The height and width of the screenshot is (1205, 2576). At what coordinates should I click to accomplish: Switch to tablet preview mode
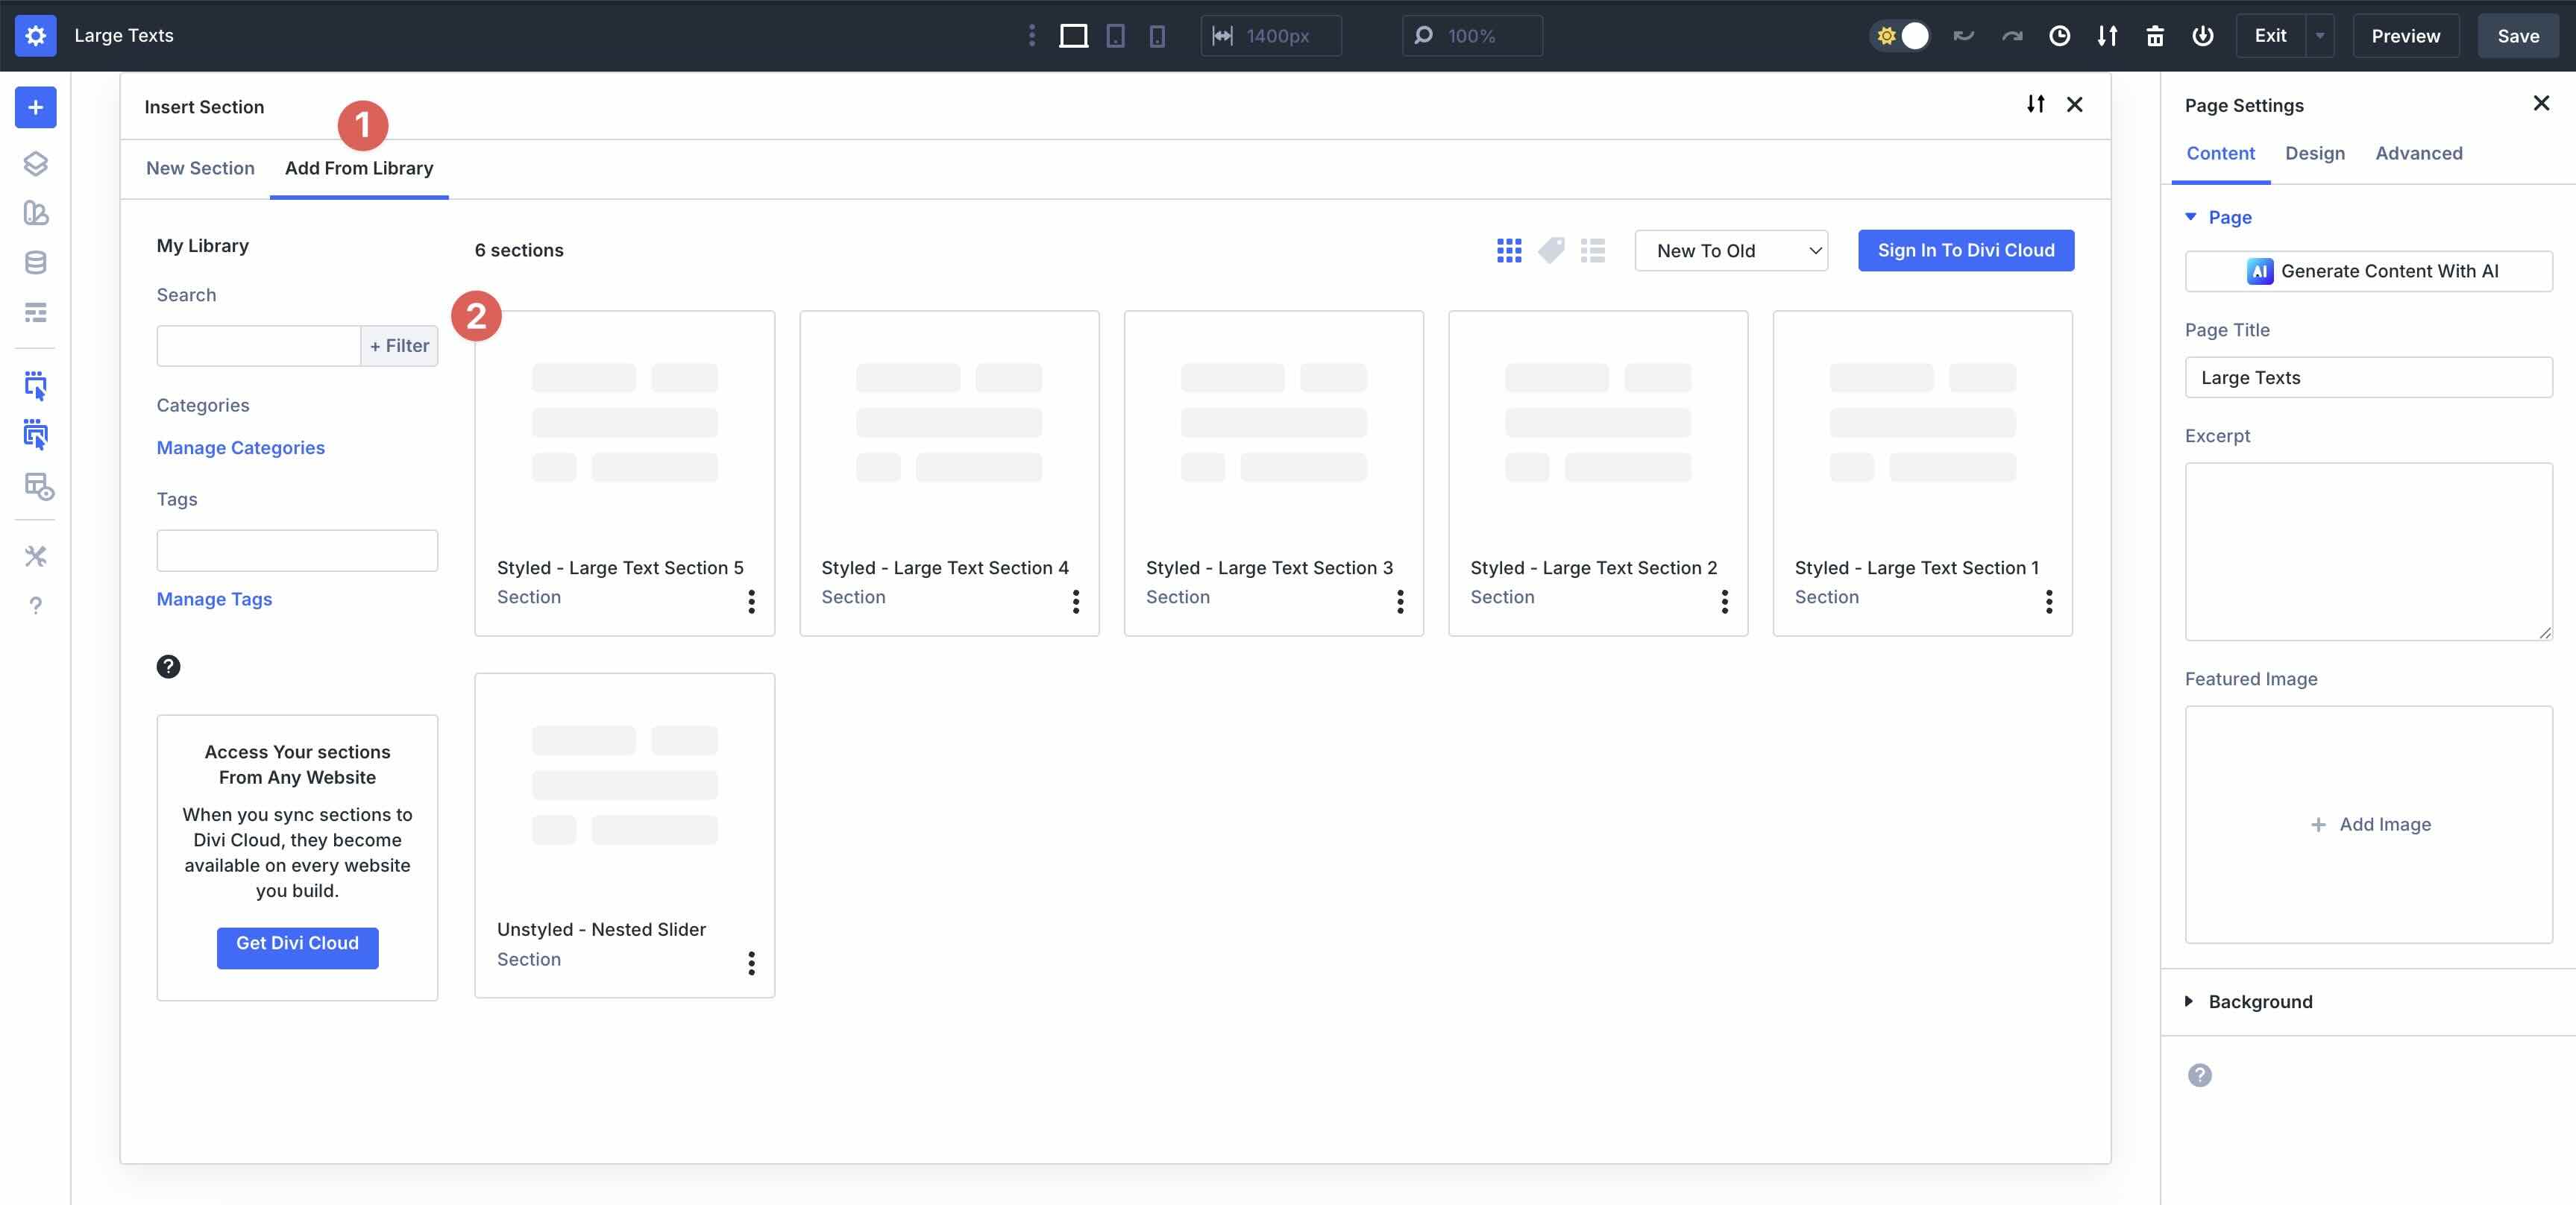pyautogui.click(x=1115, y=35)
